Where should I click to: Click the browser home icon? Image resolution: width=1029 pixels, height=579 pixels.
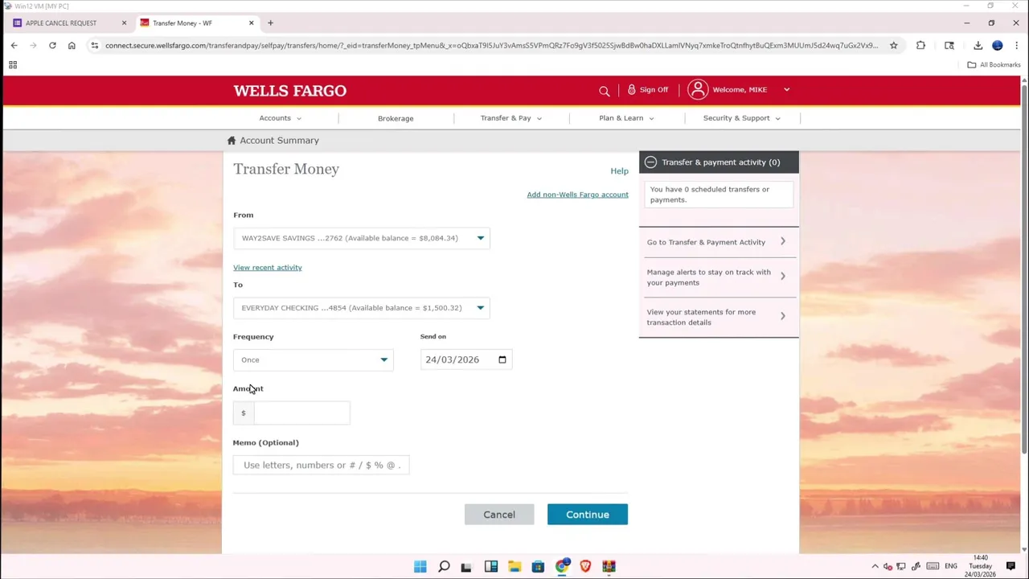(72, 46)
